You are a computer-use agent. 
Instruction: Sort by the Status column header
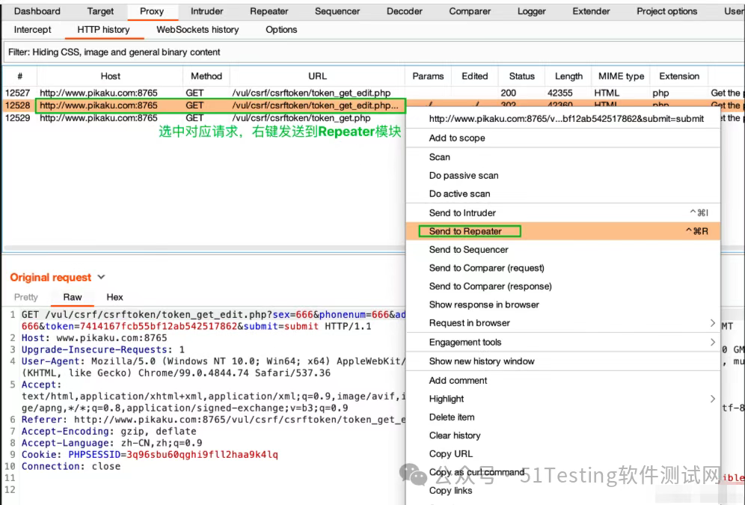(x=521, y=76)
